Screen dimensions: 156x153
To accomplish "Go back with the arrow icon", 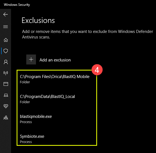I will (6, 14).
